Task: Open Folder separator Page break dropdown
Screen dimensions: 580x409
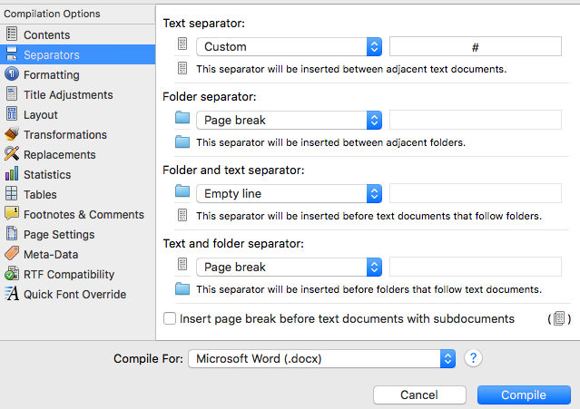Action: point(289,120)
